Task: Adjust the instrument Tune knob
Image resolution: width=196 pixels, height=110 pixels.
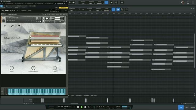Action: pyautogui.click(x=47, y=19)
